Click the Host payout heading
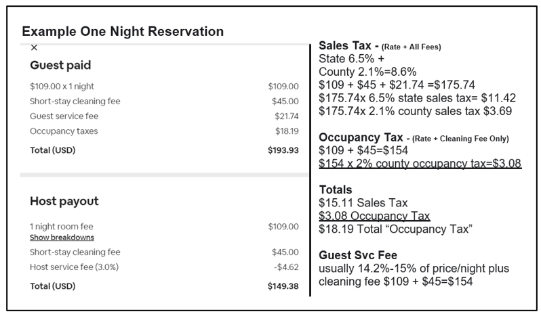This screenshot has height=316, width=541. [64, 201]
